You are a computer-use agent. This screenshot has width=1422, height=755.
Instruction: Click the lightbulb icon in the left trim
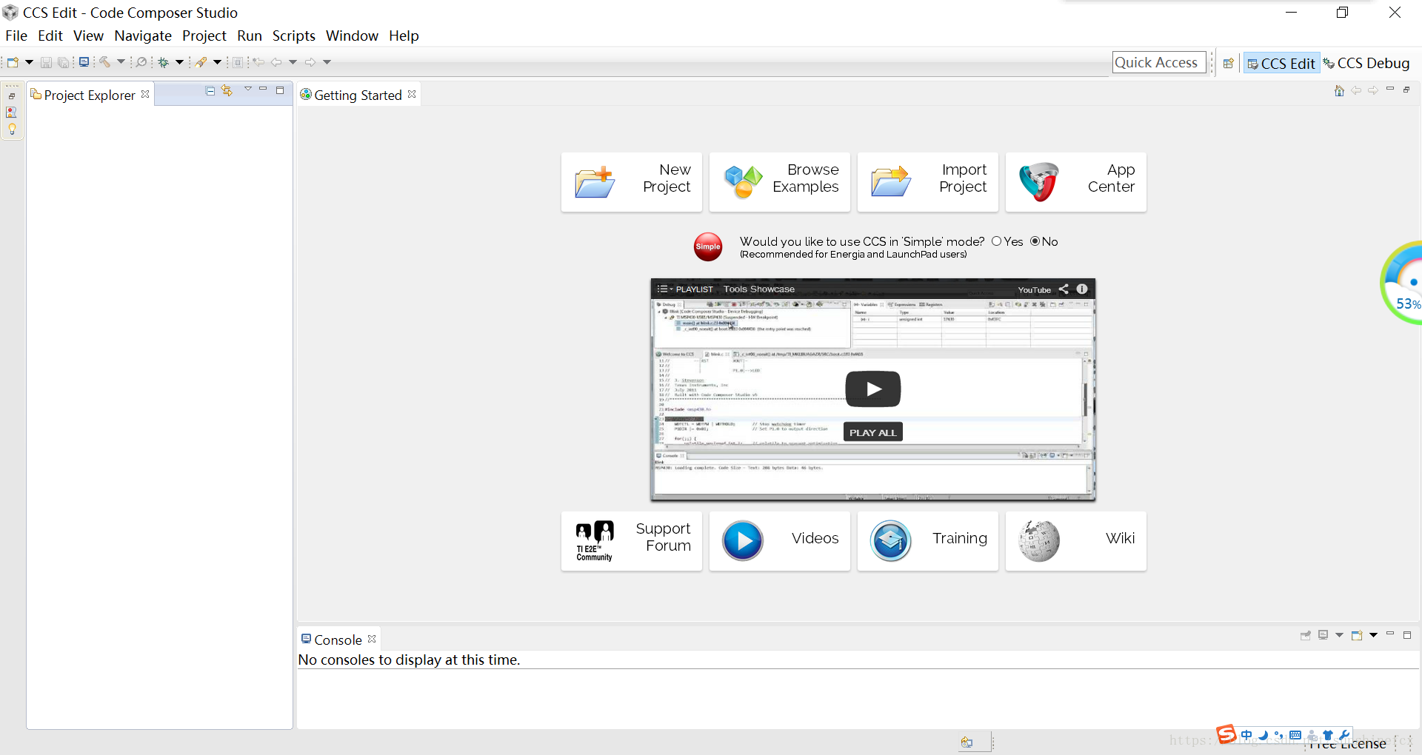(12, 129)
